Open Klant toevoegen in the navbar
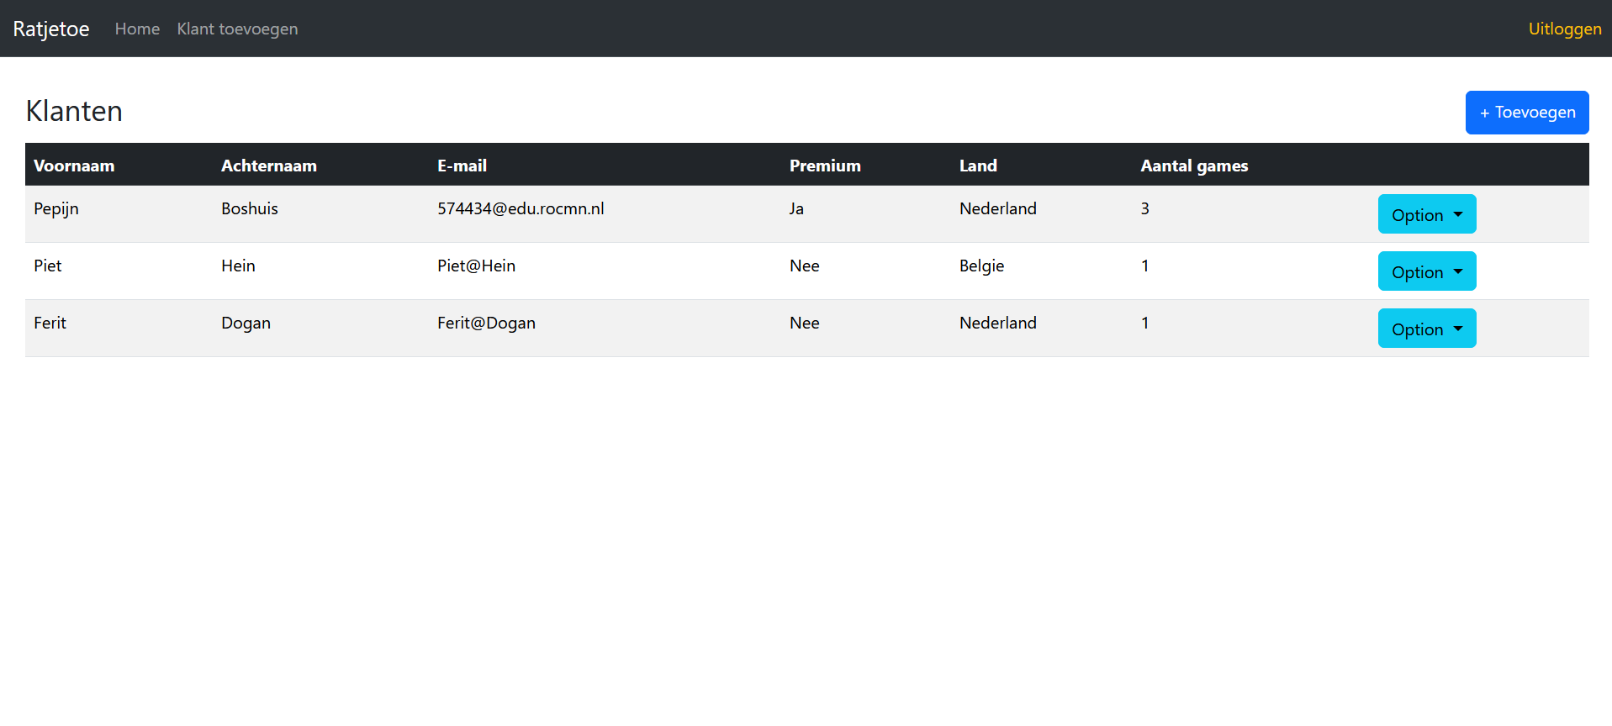Screen dimensions: 1612x726 point(237,29)
